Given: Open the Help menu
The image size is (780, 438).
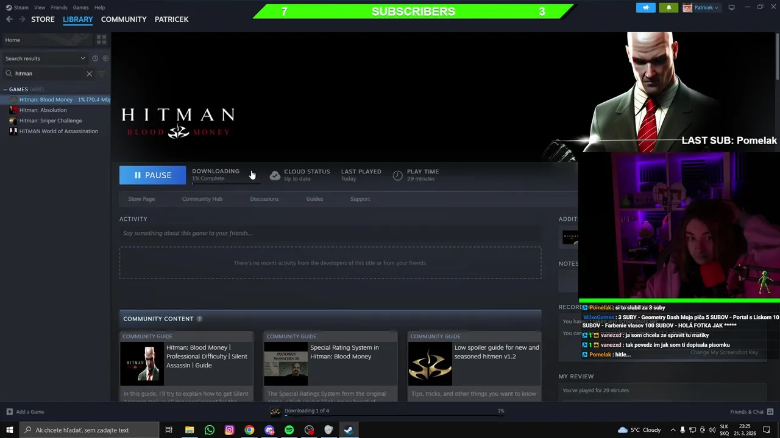Looking at the screenshot, I should (99, 7).
